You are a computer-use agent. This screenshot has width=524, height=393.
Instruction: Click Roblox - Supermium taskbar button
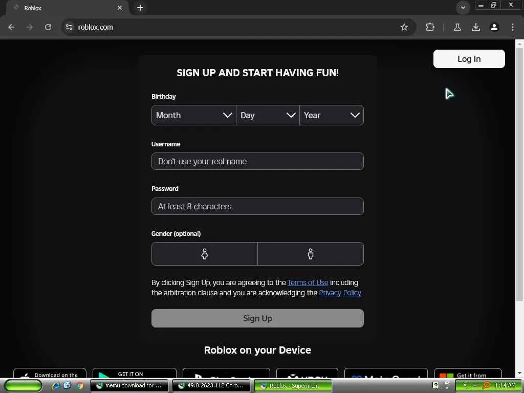[x=293, y=386]
